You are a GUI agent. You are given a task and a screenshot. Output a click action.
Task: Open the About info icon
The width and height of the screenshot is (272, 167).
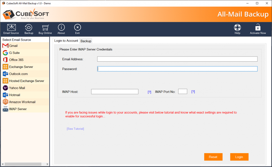[61, 28]
